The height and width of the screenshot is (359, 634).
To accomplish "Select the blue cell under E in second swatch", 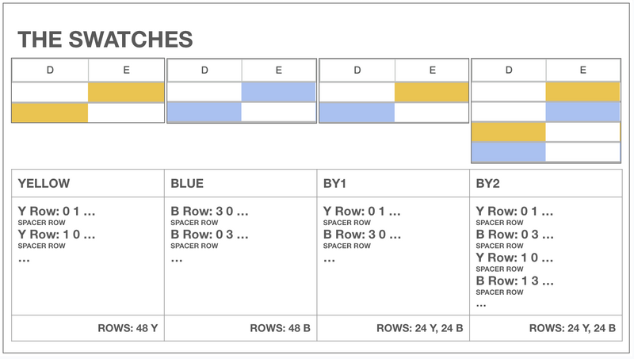I will 279,92.
